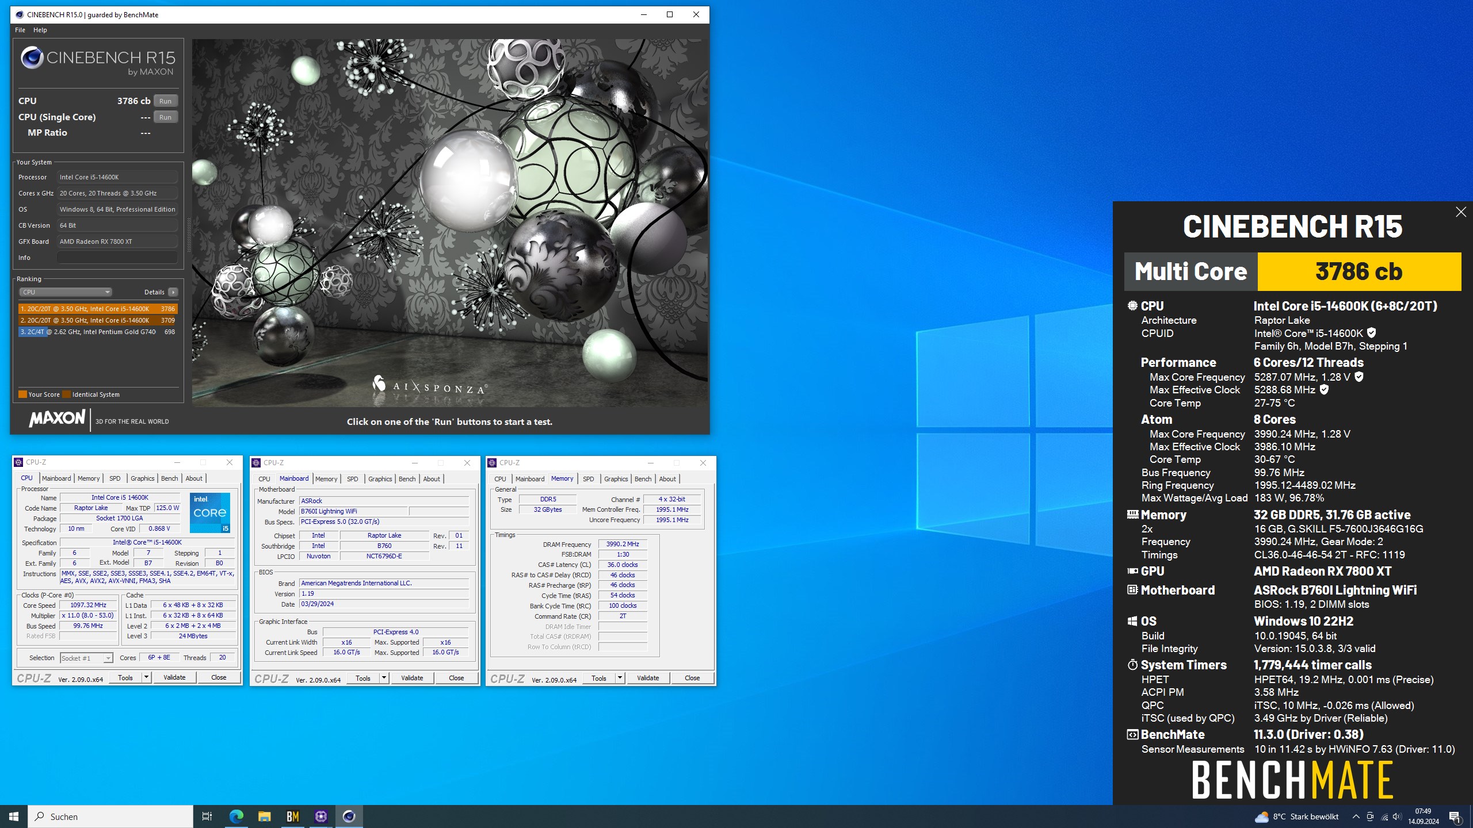Screen dimensions: 1473x828
Task: Open Tools dropdown arrow in the CPU-Z Memory window
Action: click(620, 678)
